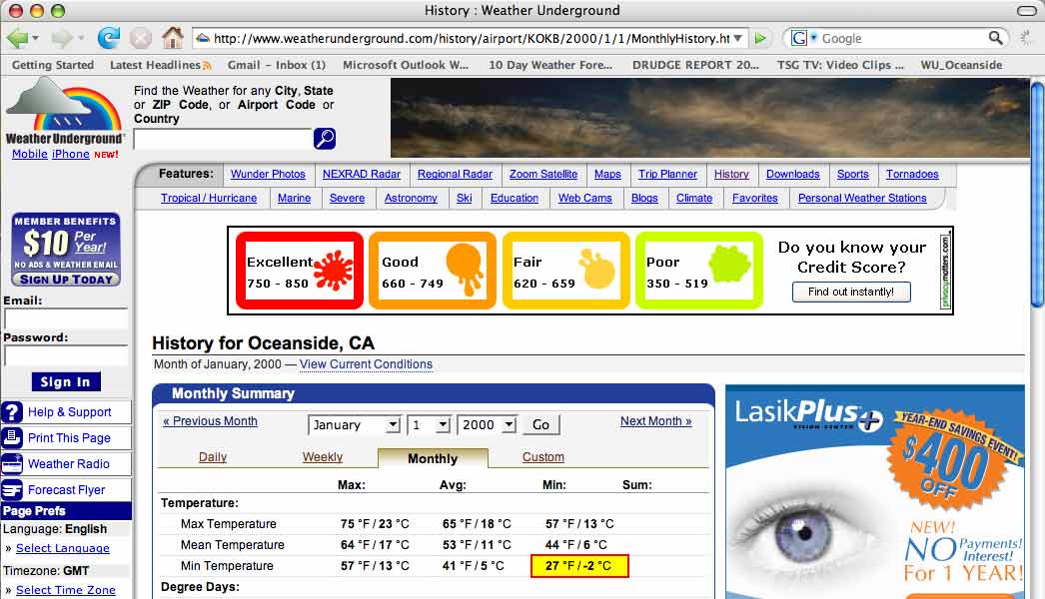Click the browser Back arrow button
This screenshot has width=1045, height=599.
coord(17,38)
